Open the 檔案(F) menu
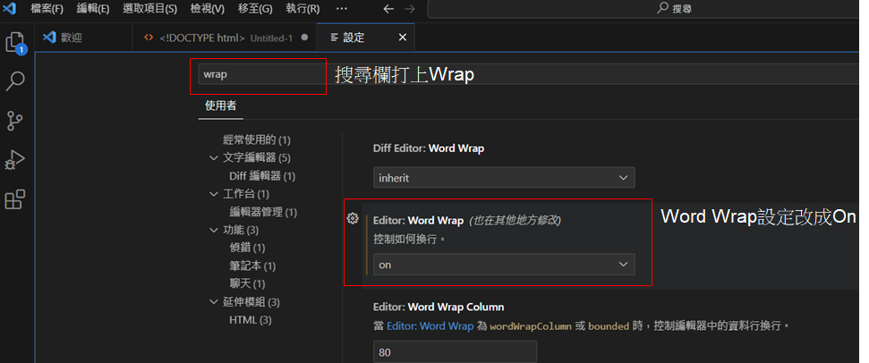Screen dimensions: 869x363 (x=47, y=9)
